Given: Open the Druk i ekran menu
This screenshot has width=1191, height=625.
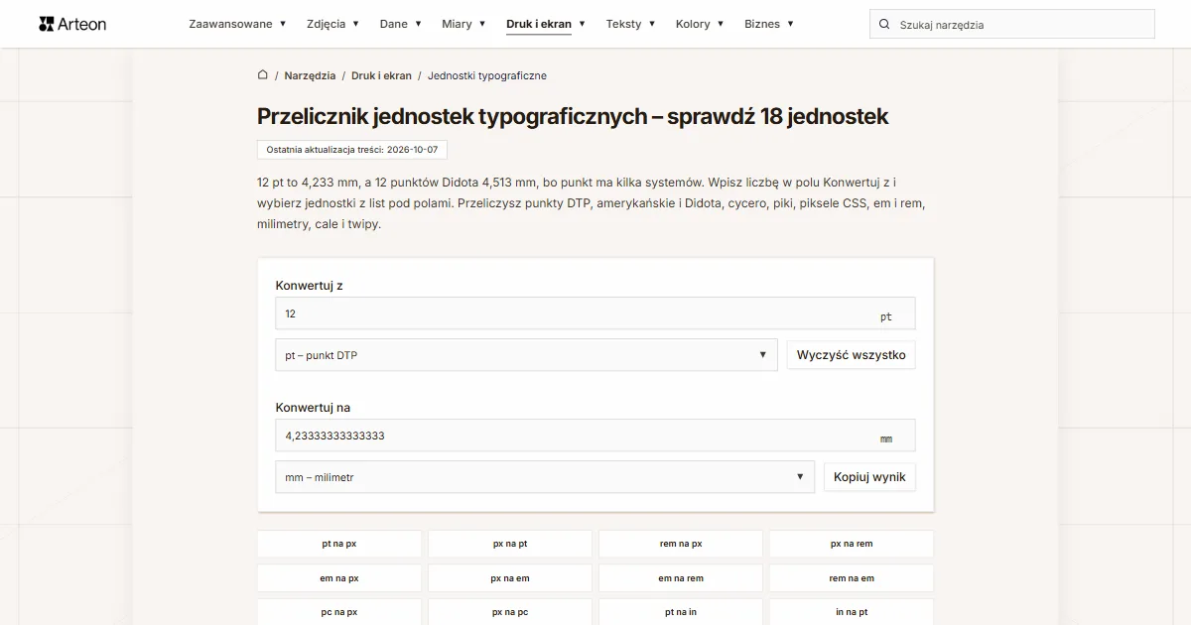Looking at the screenshot, I should [546, 24].
